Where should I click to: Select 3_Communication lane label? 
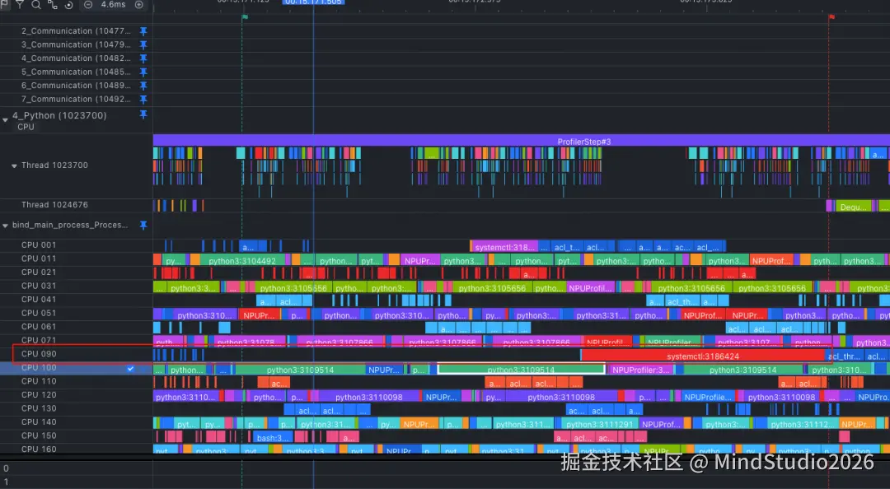click(x=76, y=44)
